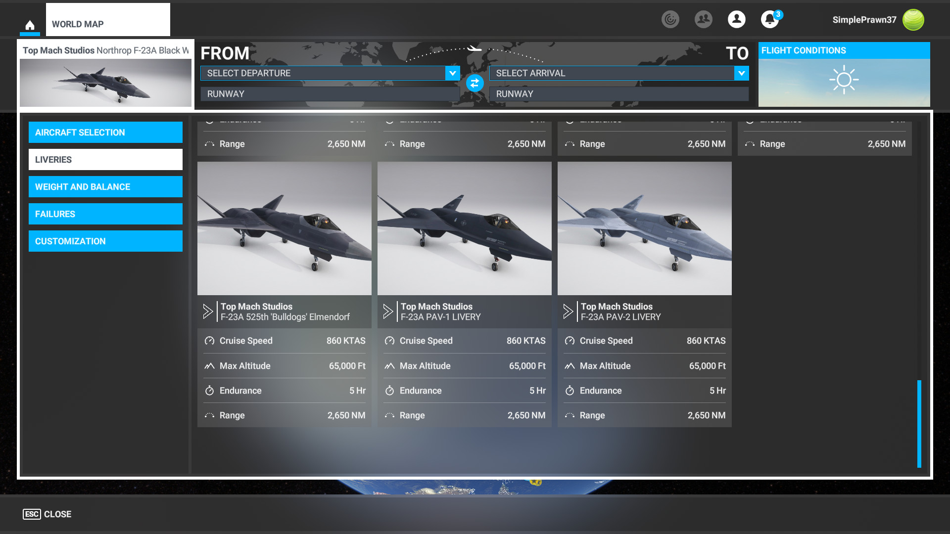This screenshot has width=950, height=534.
Task: Click the Home icon button
Action: (30, 25)
